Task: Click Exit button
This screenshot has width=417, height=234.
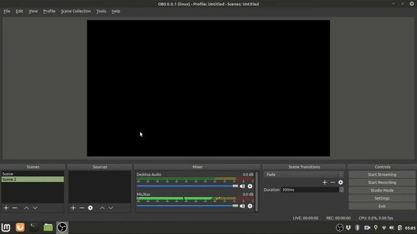Action: [382, 206]
